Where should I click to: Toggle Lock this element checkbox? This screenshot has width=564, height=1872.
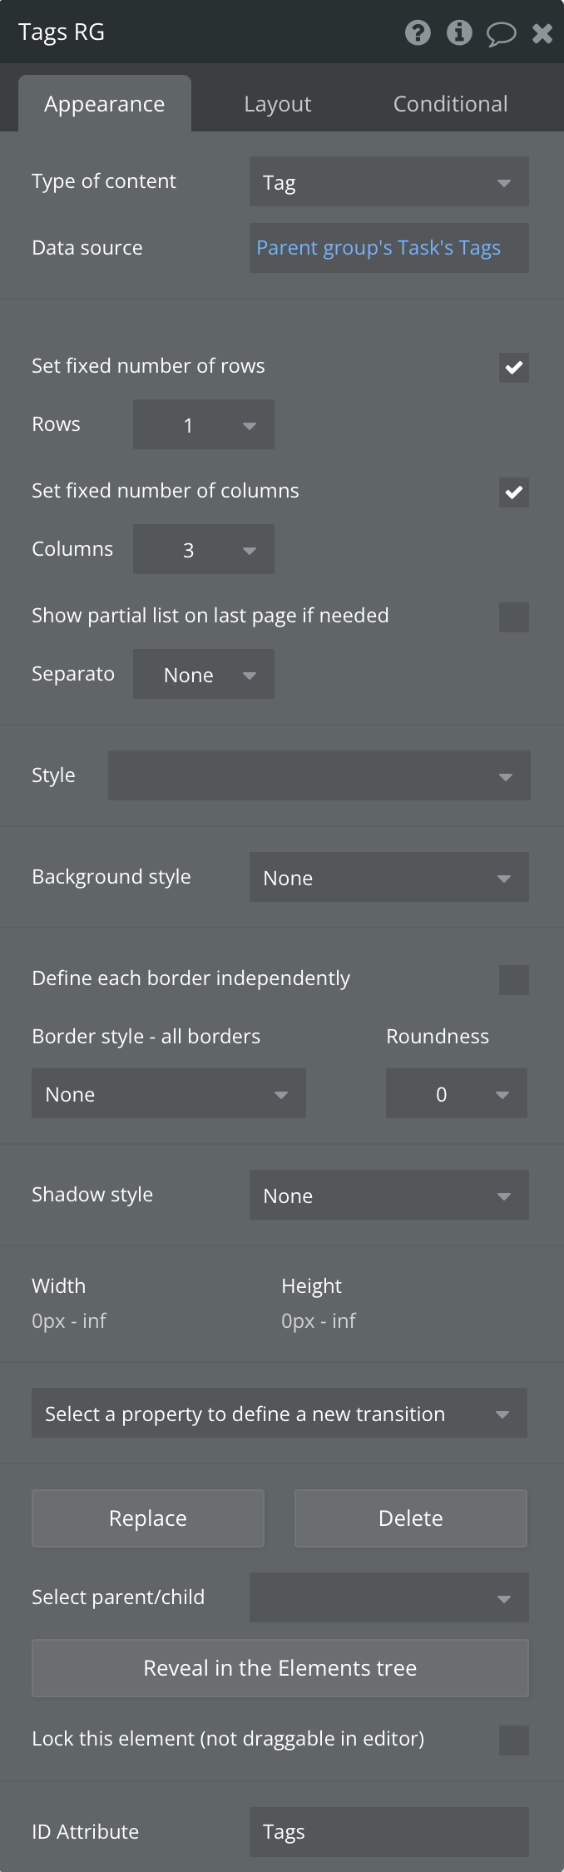pyautogui.click(x=514, y=1740)
